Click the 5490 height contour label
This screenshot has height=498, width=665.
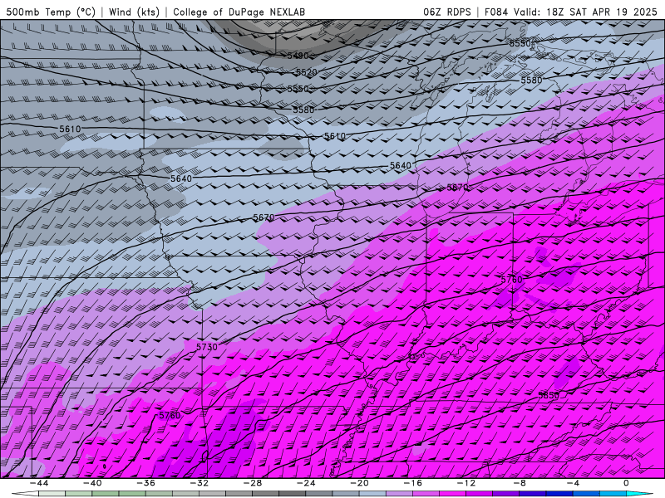[x=298, y=56]
